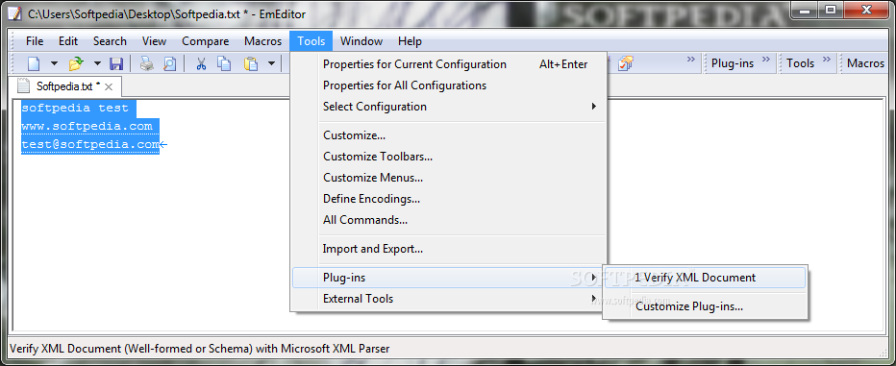Choose Import and Export...
Image resolution: width=896 pixels, height=366 pixels.
pyautogui.click(x=449, y=249)
